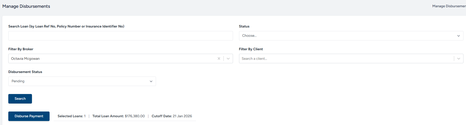Image resolution: width=466 pixels, height=125 pixels.
Task: Click the Disburse Payment button
Action: (29, 116)
